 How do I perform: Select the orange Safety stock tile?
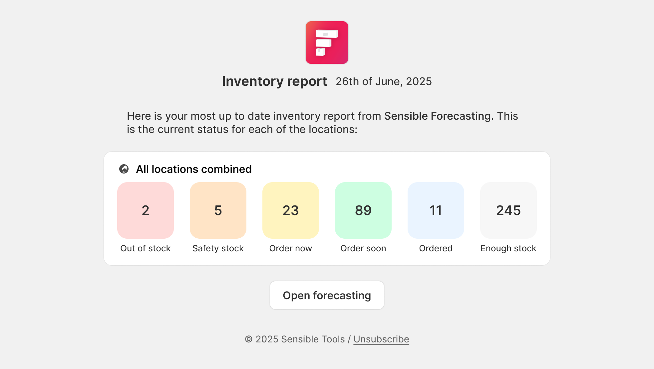tap(218, 210)
